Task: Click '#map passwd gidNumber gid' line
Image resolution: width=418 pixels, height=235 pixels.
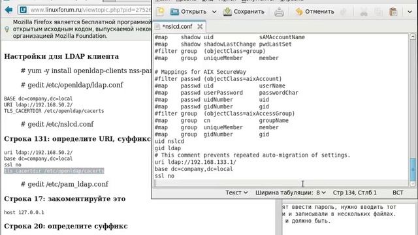Action: [212, 107]
